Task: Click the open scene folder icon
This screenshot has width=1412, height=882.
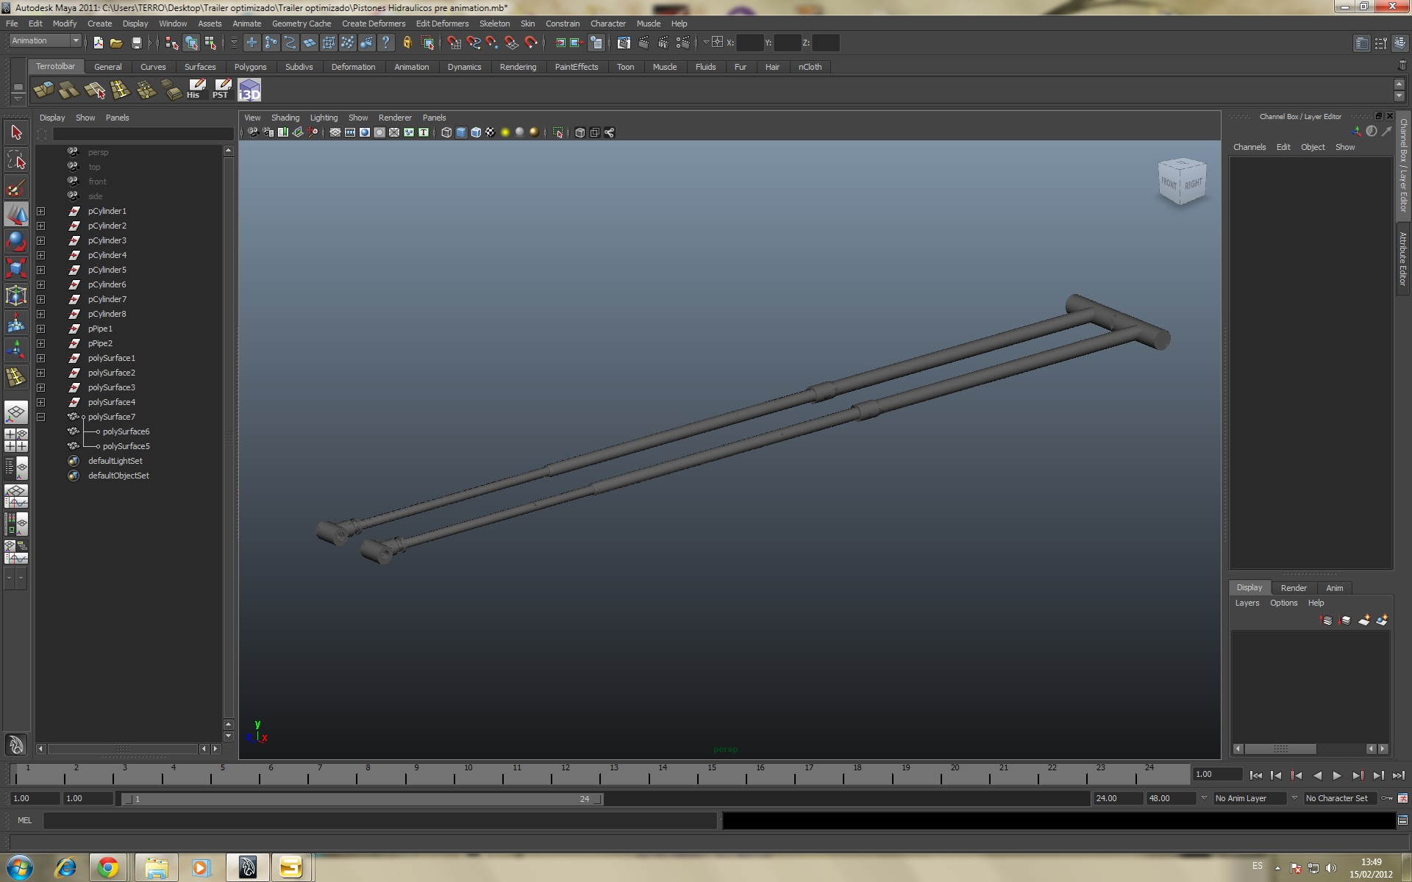Action: (x=116, y=43)
